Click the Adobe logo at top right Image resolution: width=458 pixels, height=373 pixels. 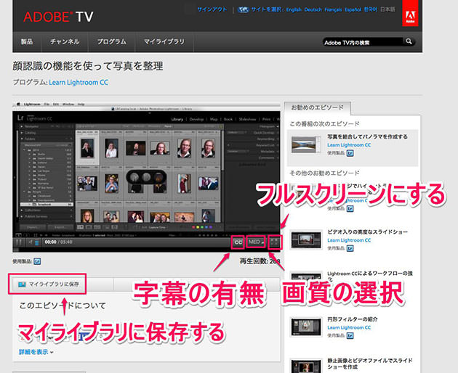[x=410, y=13]
